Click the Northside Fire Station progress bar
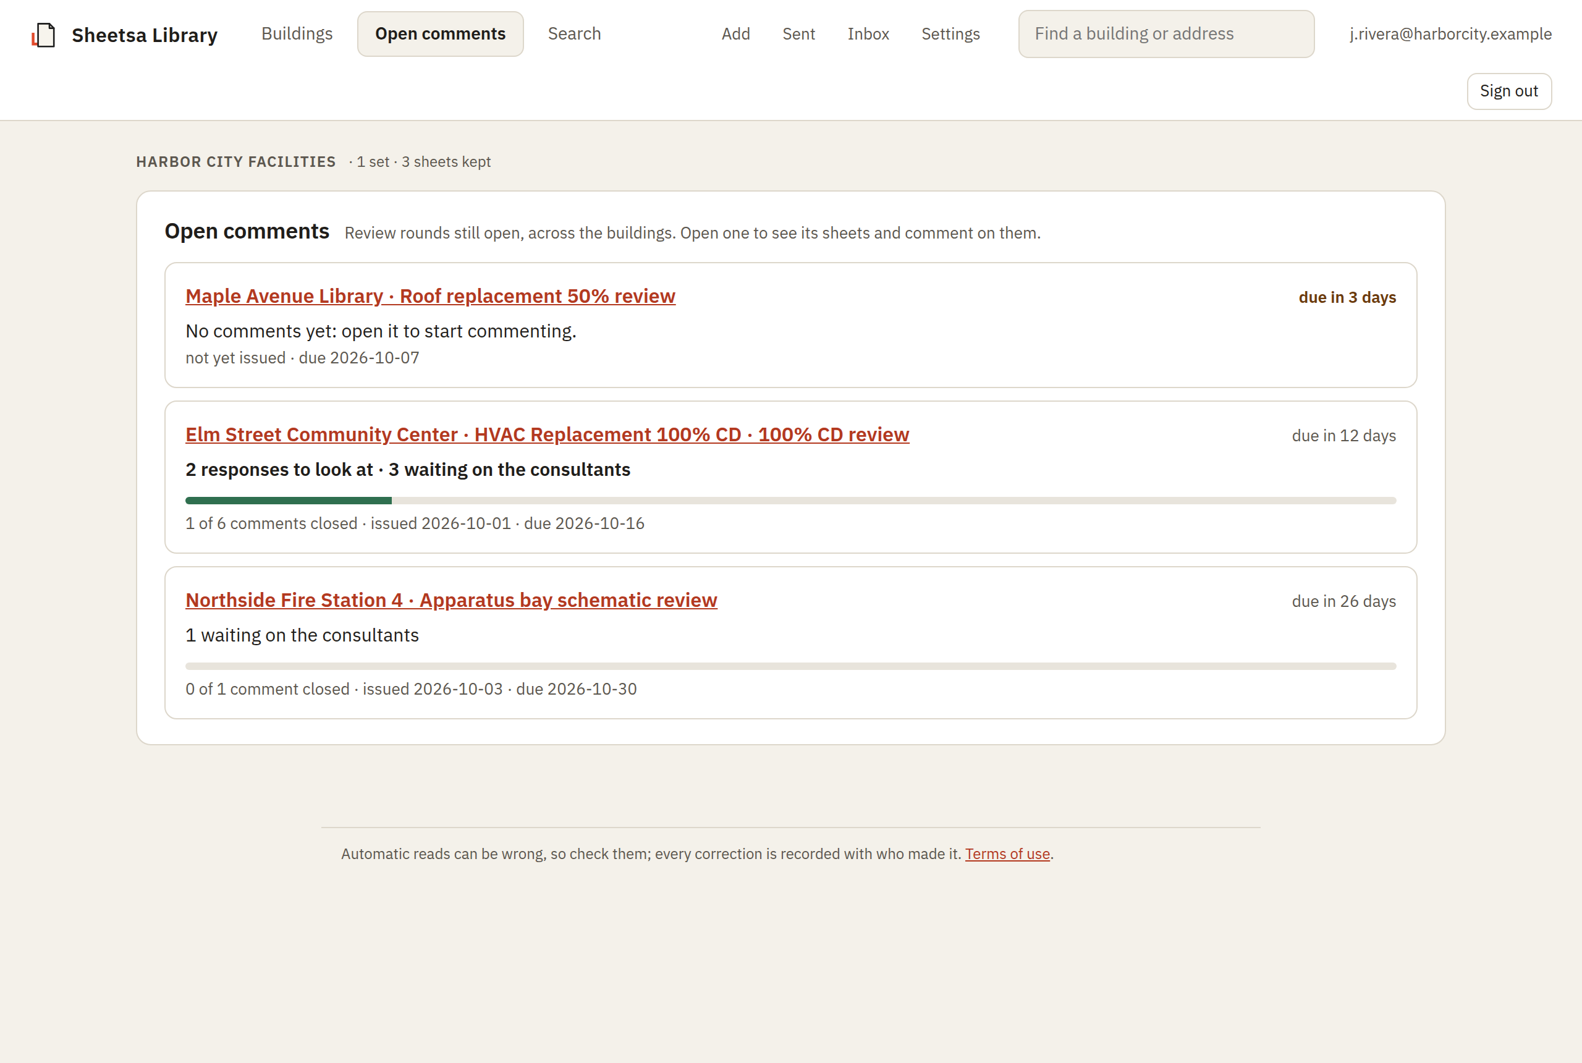The image size is (1582, 1063). click(790, 666)
